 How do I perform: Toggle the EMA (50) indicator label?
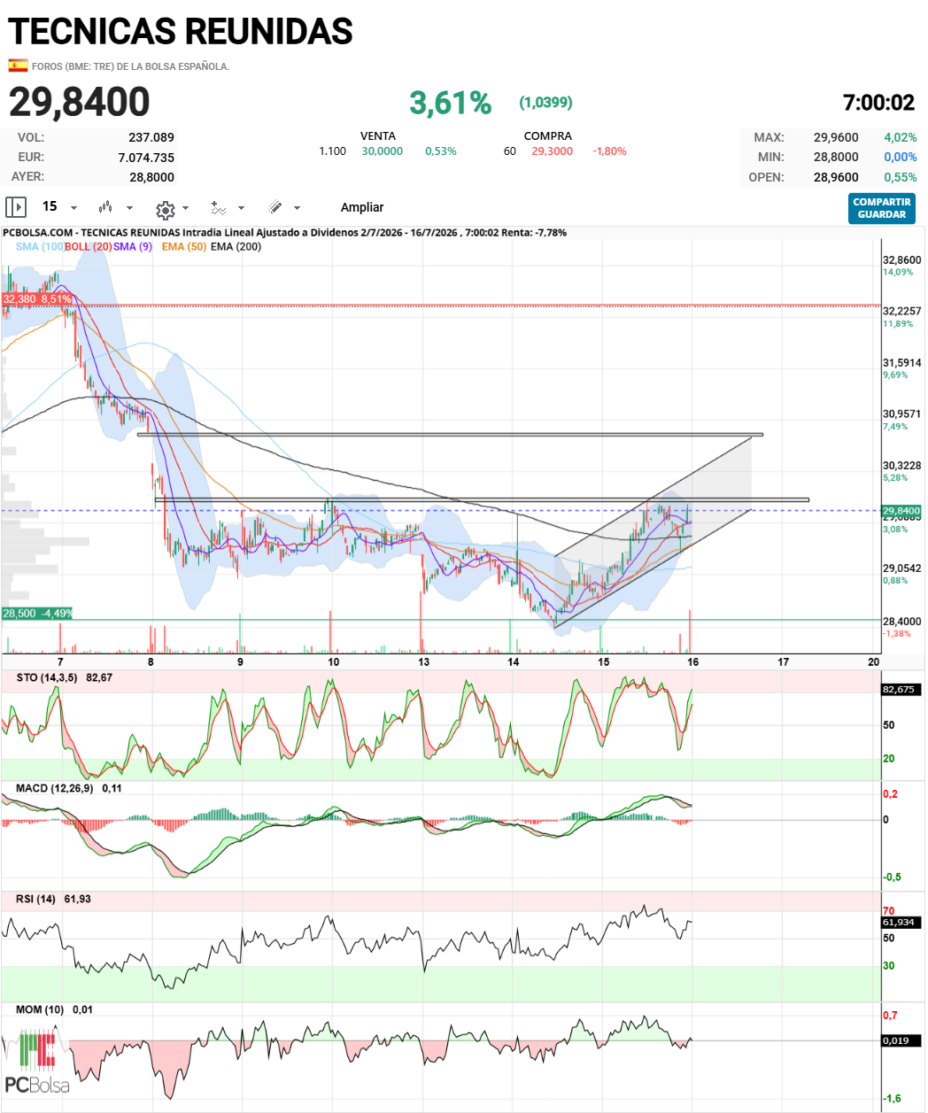pyautogui.click(x=184, y=246)
